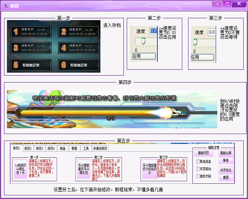Image resolution: width=248 pixels, height=199 pixels.
Task: Open the 工具 tab
Action: click(x=86, y=148)
